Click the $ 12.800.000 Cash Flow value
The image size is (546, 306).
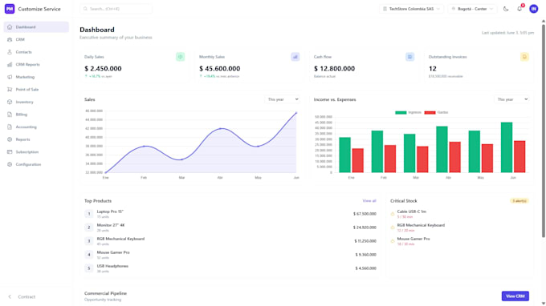(x=334, y=69)
